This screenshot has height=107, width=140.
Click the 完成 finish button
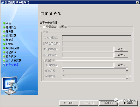108,103
